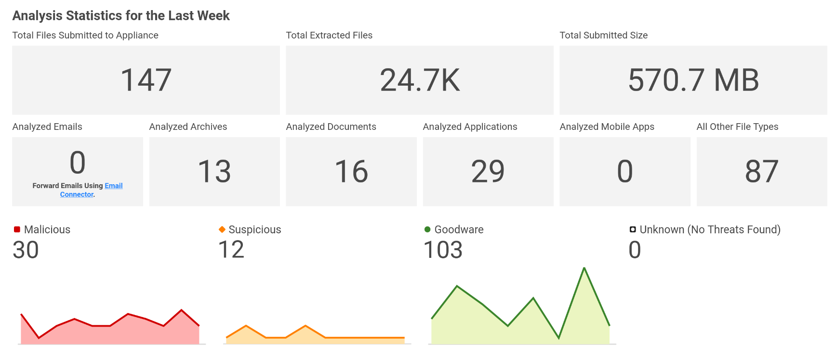Screen dimensions: 836x356
Task: Select the Analyzed Applications tile showing 29
Action: point(488,171)
